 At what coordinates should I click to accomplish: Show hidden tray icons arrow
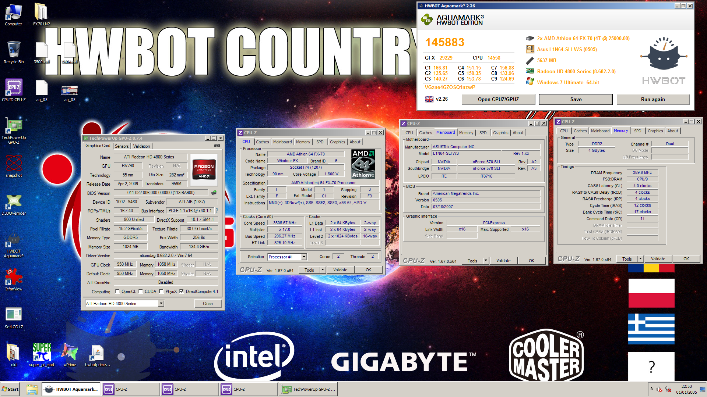651,389
